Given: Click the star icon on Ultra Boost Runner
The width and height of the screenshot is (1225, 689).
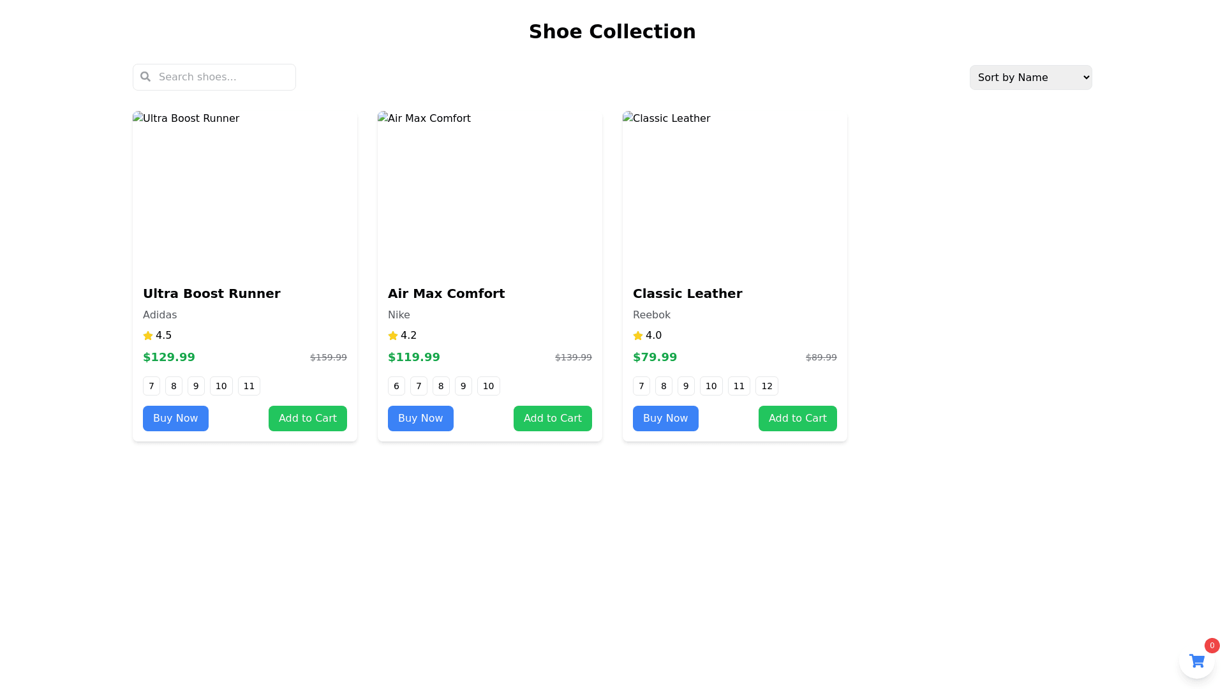Looking at the screenshot, I should tap(148, 336).
